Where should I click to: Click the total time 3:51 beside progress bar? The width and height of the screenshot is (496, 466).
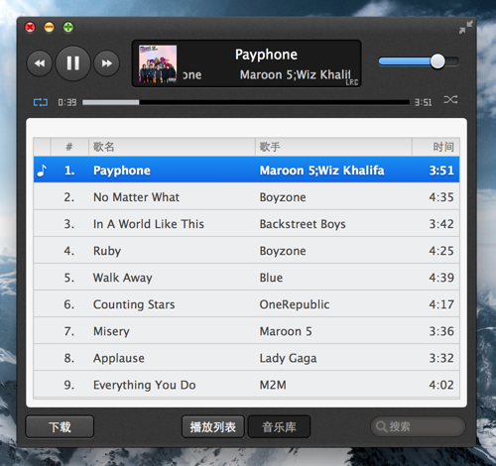pos(423,102)
